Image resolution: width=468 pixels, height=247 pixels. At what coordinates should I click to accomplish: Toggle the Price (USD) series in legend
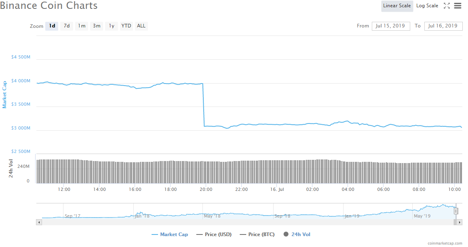coord(214,234)
